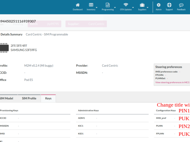Click the Suppliers briefcase icon

tap(142, 5)
